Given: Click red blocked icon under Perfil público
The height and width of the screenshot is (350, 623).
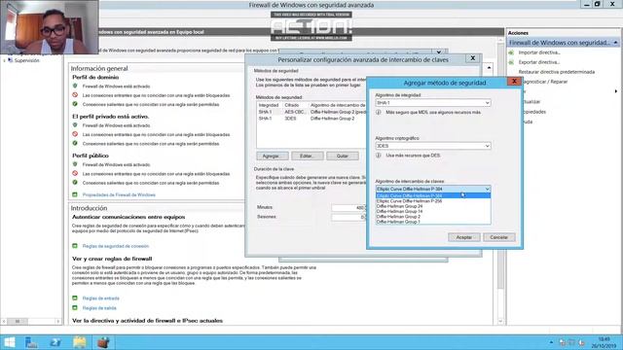Looking at the screenshot, I should coord(75,173).
